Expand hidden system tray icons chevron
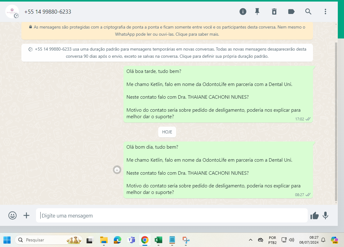Image resolution: width=344 pixels, height=247 pixels. pos(251,240)
